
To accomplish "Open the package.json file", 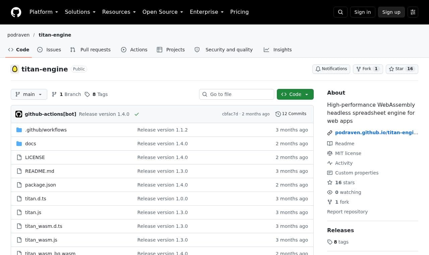I will pos(41,185).
